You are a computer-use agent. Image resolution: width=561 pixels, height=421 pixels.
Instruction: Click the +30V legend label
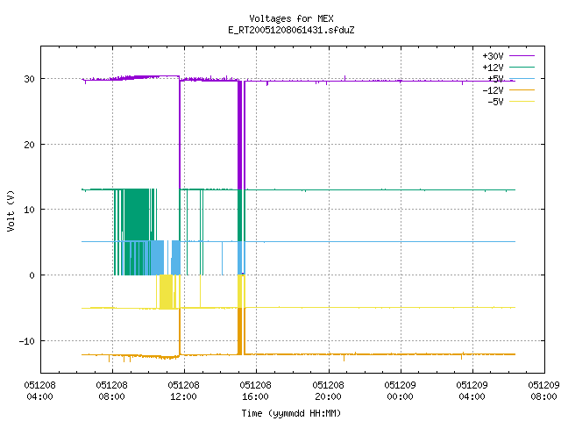point(493,56)
